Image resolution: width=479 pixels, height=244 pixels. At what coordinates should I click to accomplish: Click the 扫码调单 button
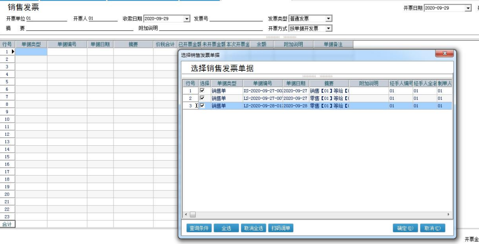tap(281, 228)
